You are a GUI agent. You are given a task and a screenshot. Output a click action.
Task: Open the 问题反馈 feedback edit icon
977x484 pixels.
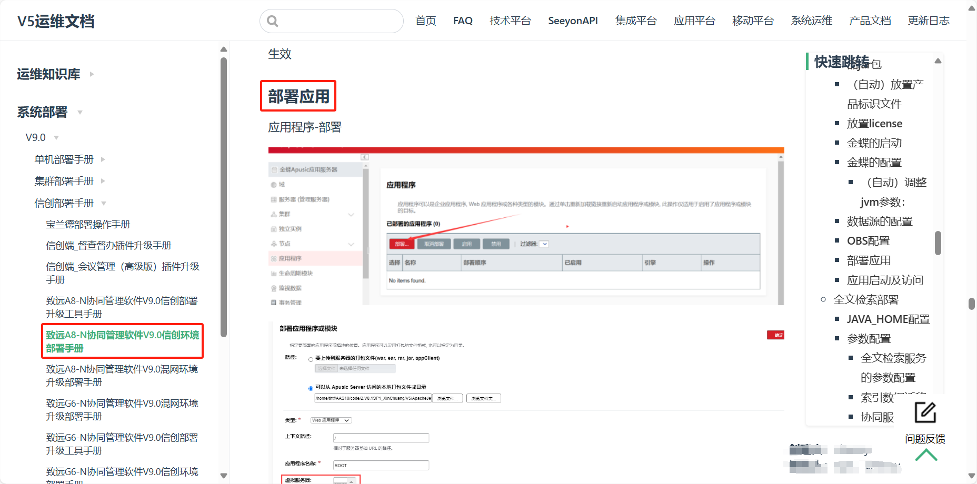[x=925, y=412]
